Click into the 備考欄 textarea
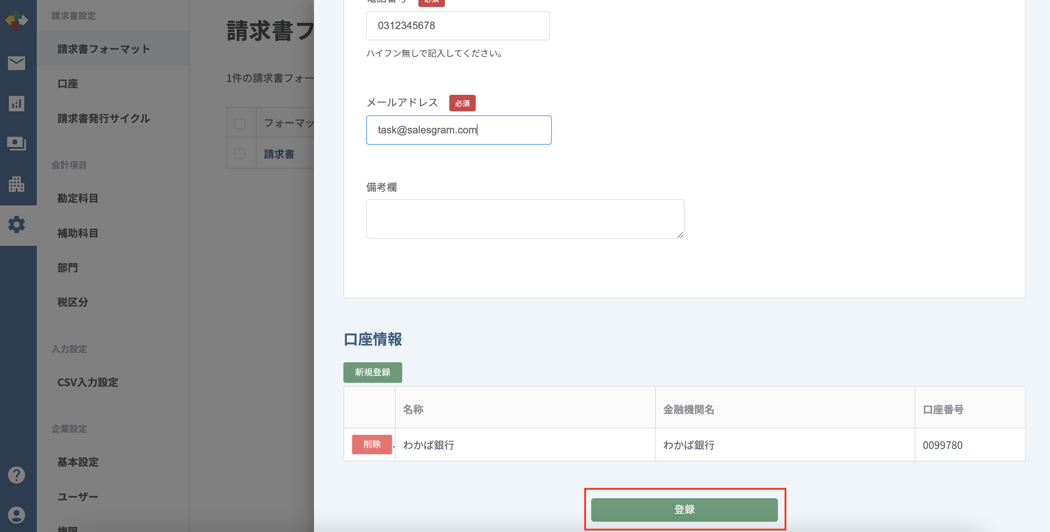 tap(525, 219)
